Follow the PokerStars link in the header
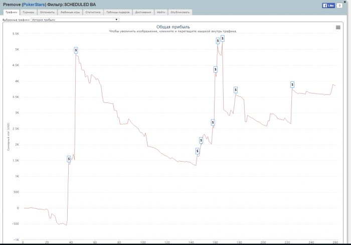The height and width of the screenshot is (245, 351). point(34,5)
